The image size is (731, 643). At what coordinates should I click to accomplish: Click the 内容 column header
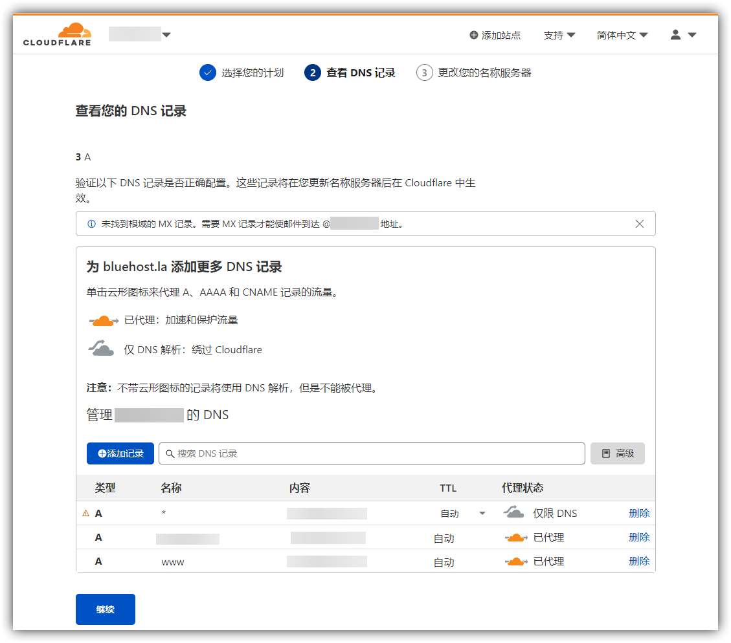tap(299, 488)
